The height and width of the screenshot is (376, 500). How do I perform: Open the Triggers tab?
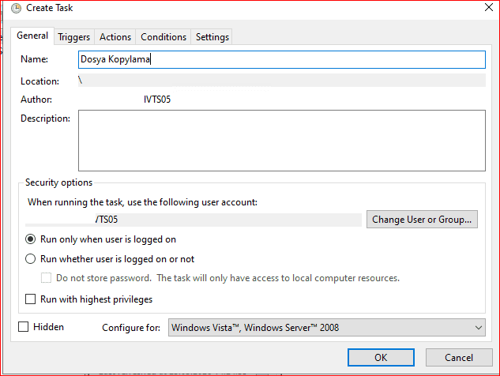pyautogui.click(x=75, y=37)
